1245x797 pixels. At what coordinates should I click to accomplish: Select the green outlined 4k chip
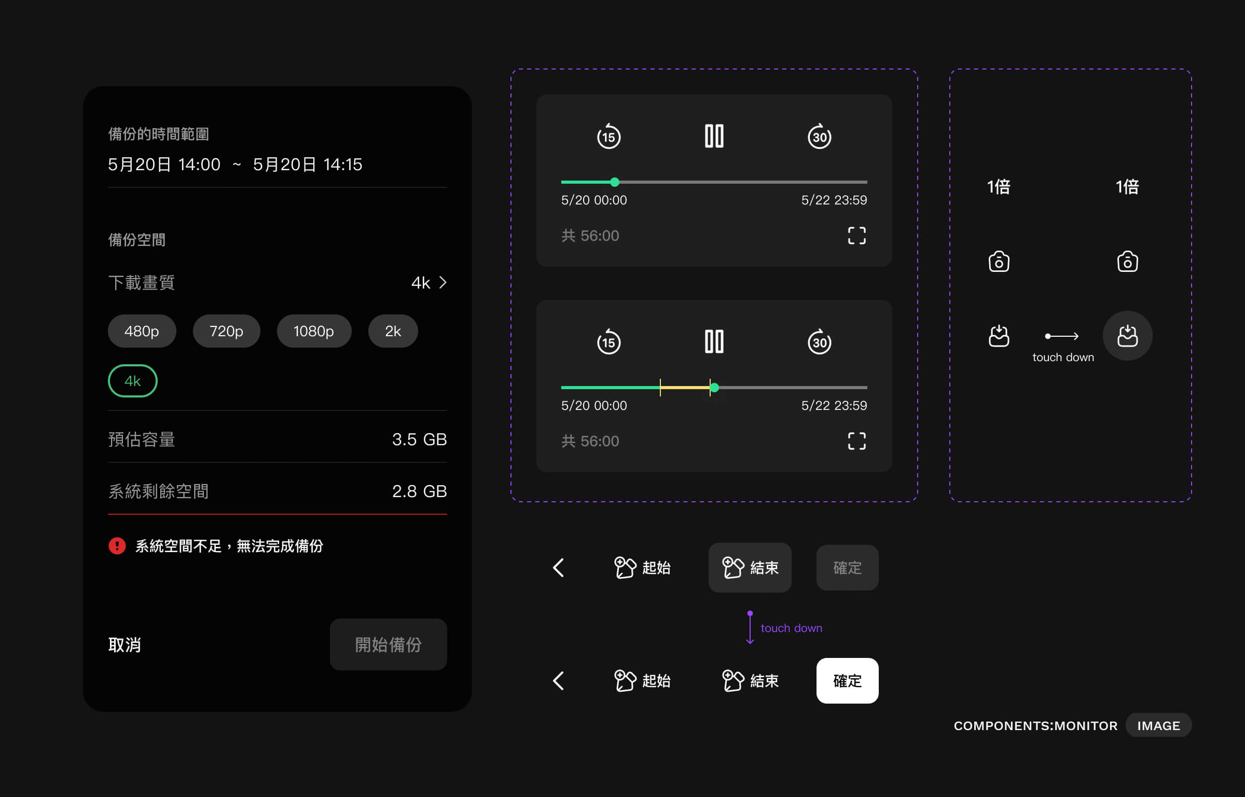[132, 381]
